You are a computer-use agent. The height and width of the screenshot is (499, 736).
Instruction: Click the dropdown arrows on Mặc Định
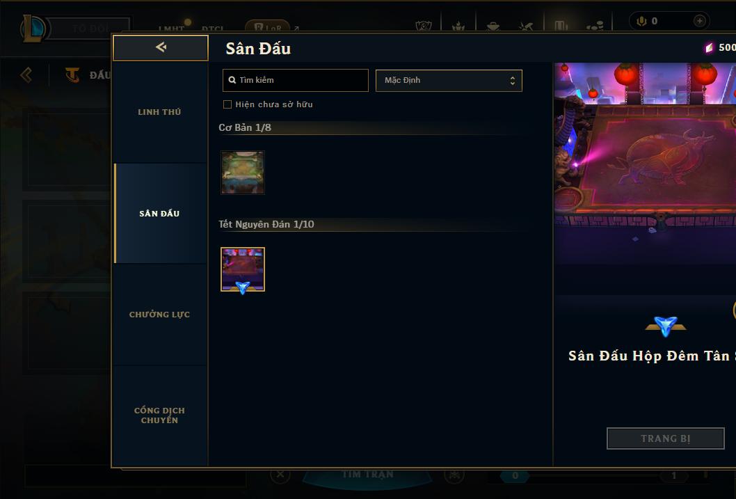tap(513, 81)
